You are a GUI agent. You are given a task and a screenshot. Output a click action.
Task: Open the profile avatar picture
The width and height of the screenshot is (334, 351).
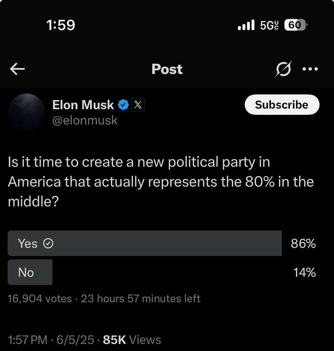click(x=26, y=112)
